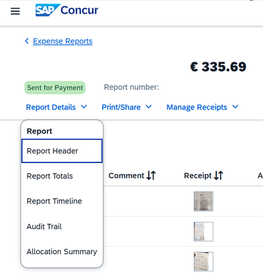Click the Report heading in dropdown

[39, 131]
